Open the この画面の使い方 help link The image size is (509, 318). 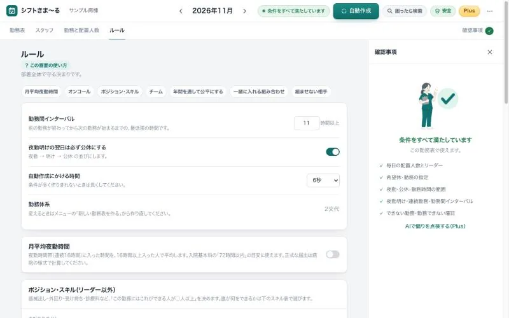click(x=46, y=66)
